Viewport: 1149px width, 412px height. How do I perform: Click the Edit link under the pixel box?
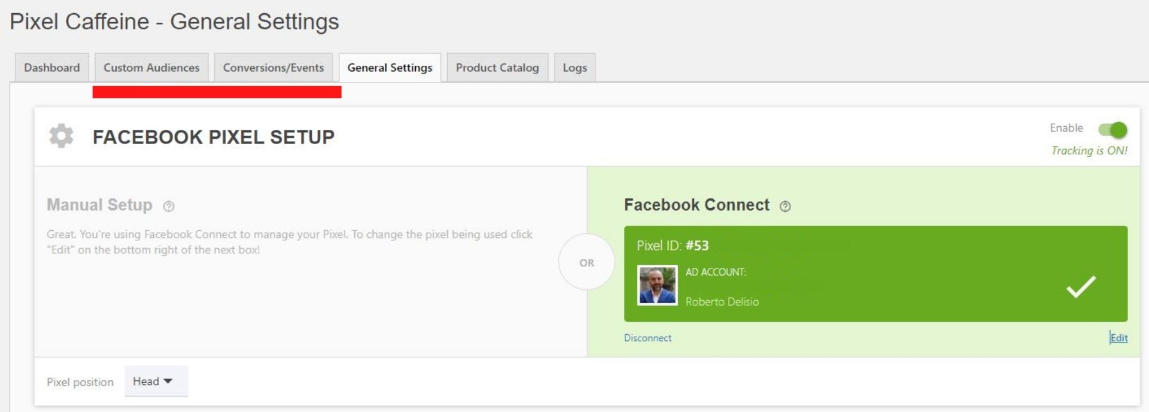click(1118, 338)
